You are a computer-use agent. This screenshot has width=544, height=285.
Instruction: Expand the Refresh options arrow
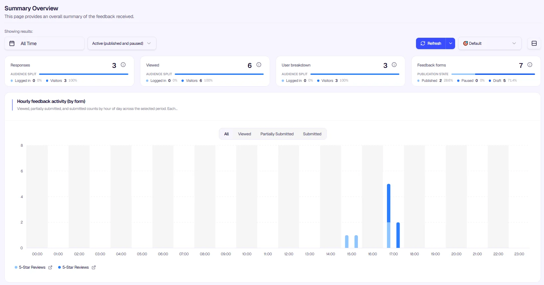[450, 43]
